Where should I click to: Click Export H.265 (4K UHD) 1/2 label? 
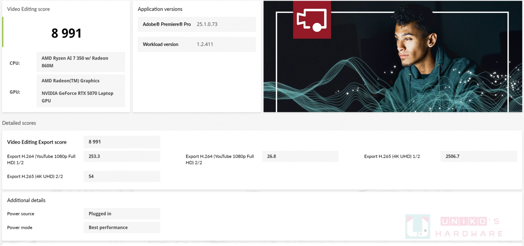pos(392,156)
